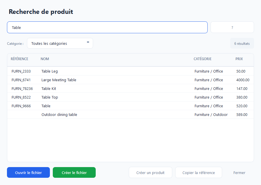The image size is (261, 185).
Task: Click the Furniture / Outdoor category cell
Action: [211, 114]
